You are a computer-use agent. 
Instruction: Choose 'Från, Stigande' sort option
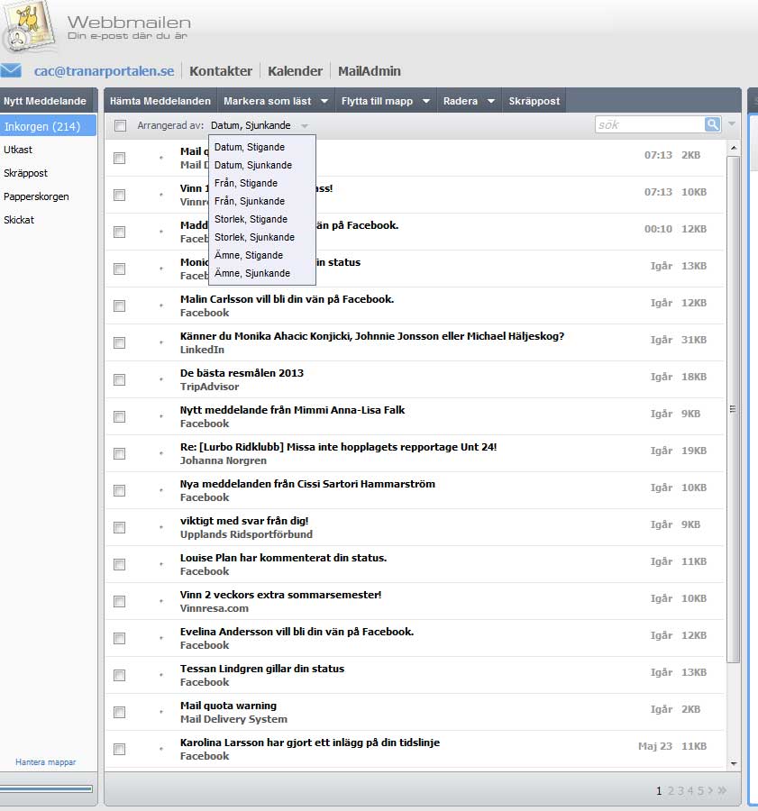click(245, 183)
